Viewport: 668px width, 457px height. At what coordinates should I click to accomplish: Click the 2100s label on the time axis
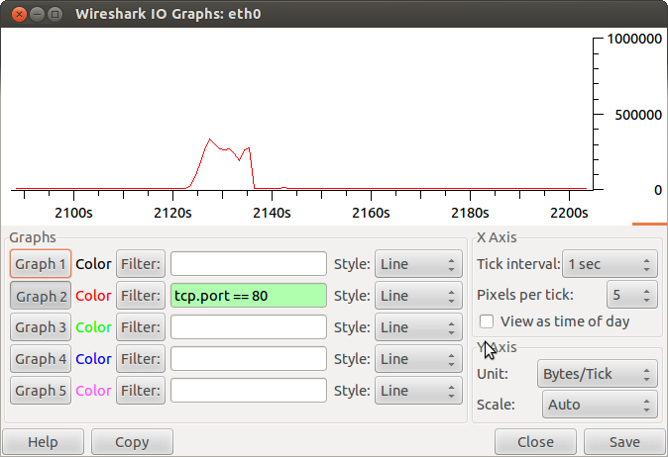click(x=73, y=213)
